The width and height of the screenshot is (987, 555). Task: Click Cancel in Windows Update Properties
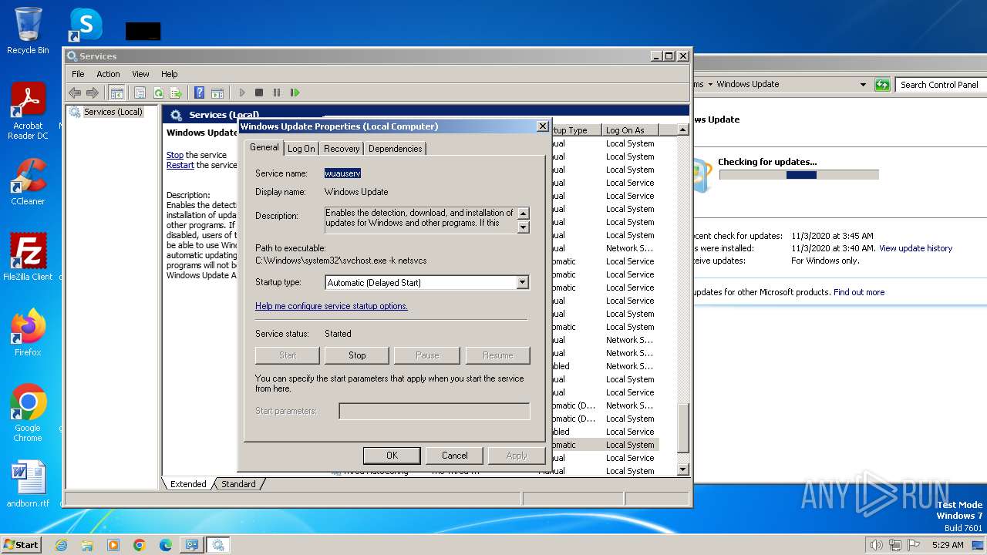pyautogui.click(x=455, y=456)
